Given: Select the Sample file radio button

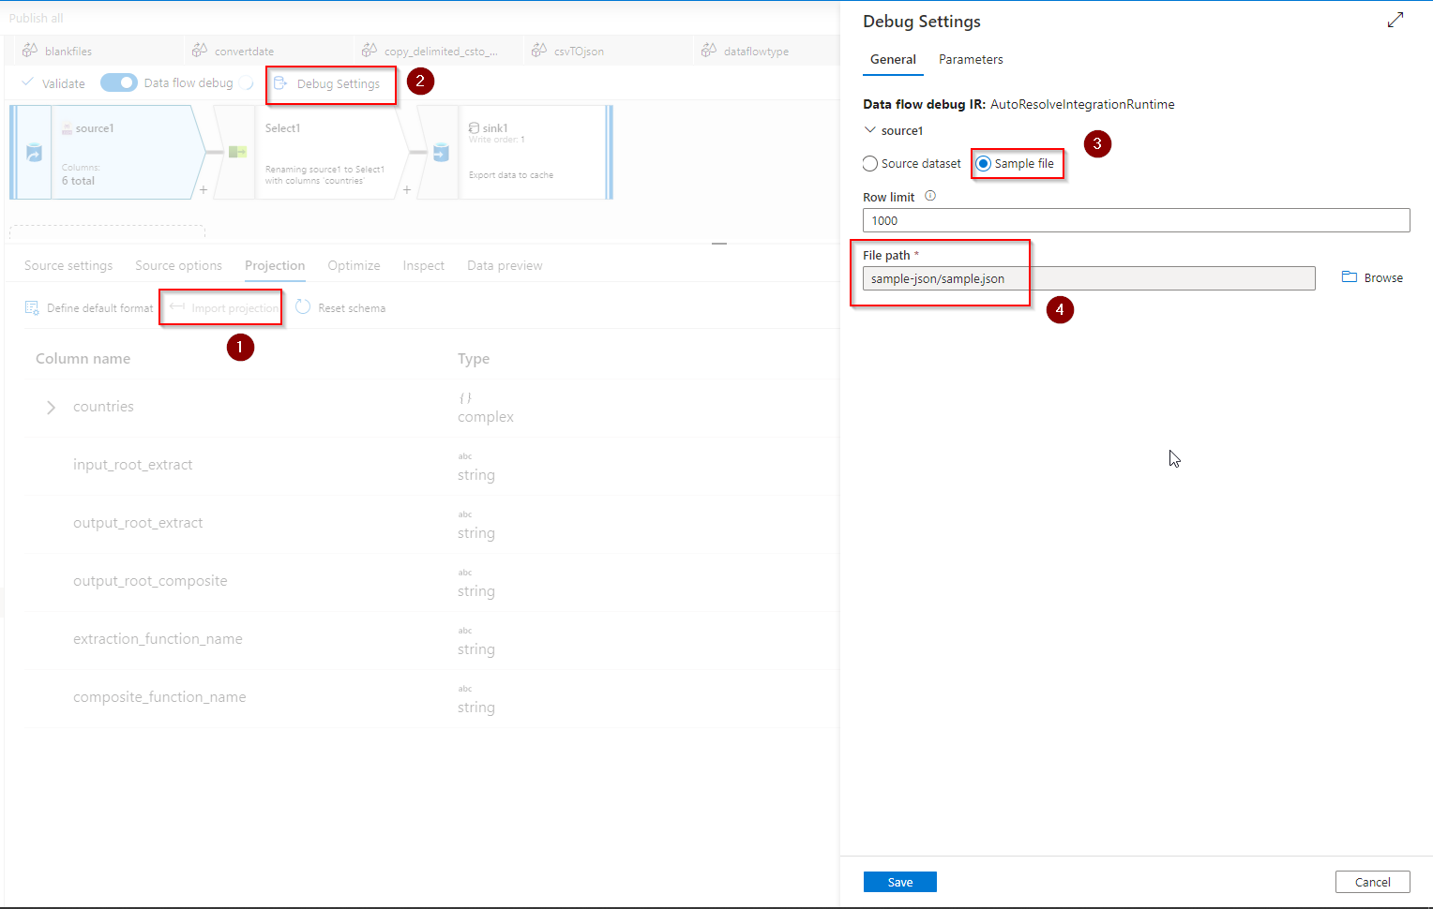Looking at the screenshot, I should coord(983,163).
